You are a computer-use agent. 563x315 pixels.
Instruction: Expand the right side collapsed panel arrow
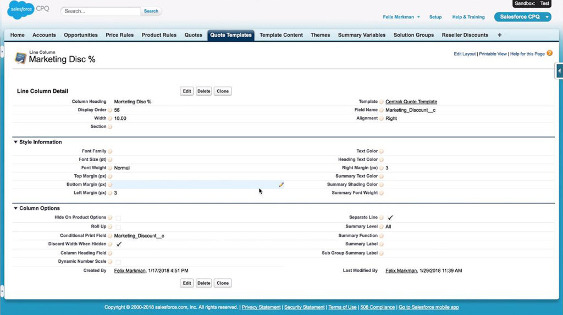(559, 71)
